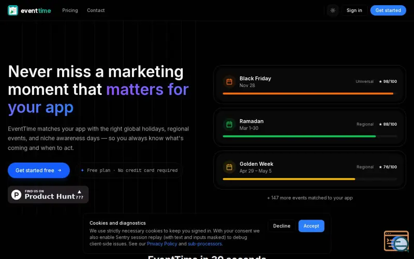This screenshot has width=414, height=259.
Task: Click the 'Free plan · No credit card required' badge
Action: click(x=129, y=170)
